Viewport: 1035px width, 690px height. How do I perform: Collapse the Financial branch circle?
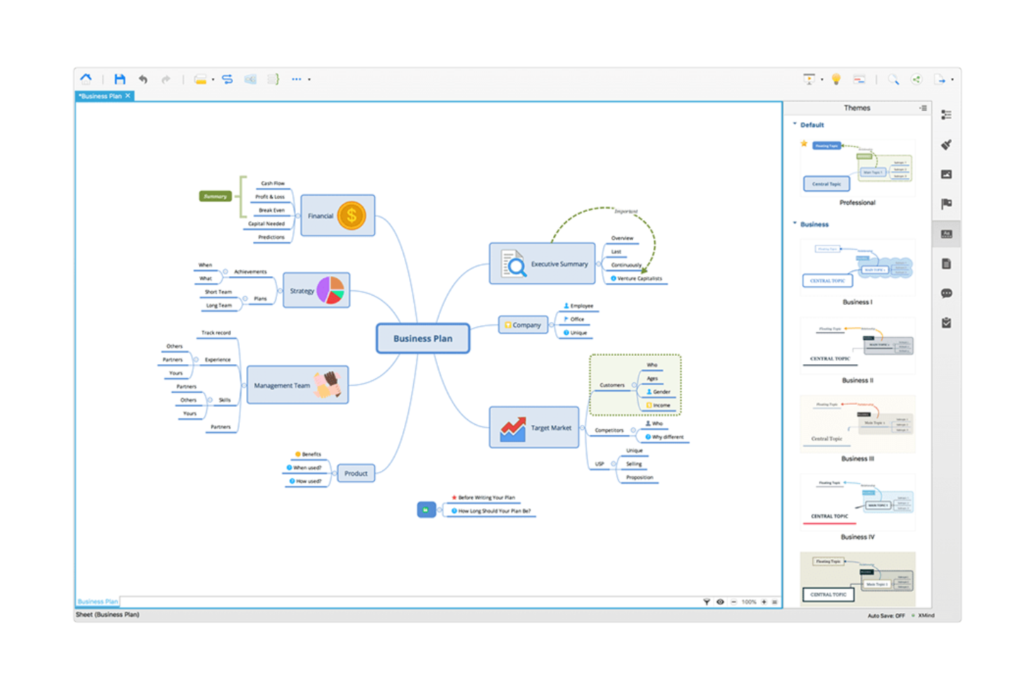298,216
